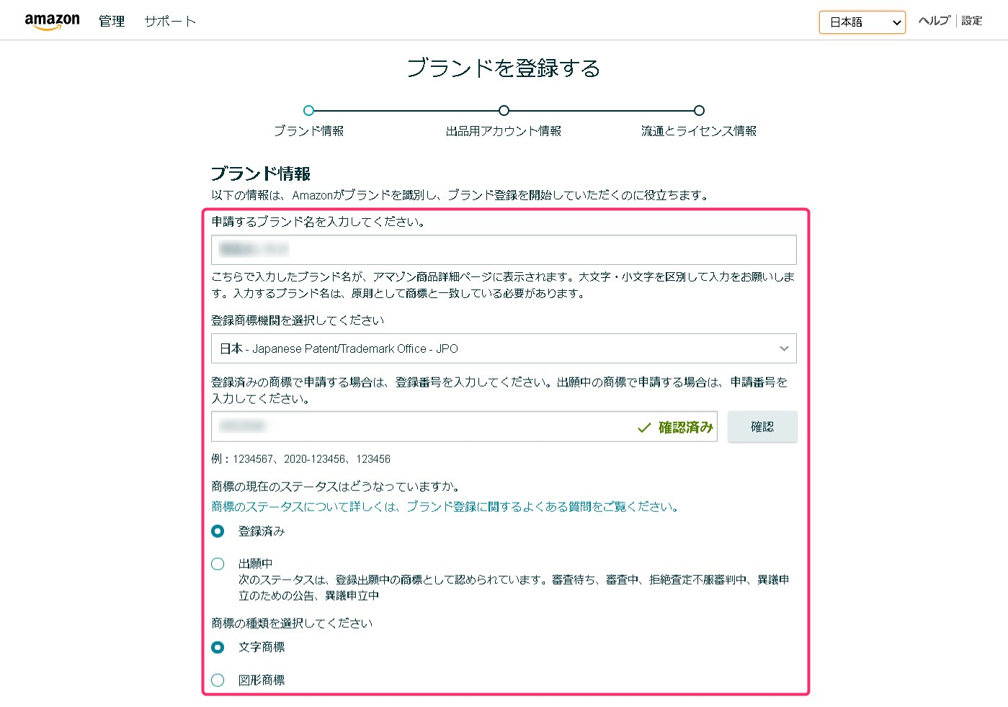Image resolution: width=1008 pixels, height=707 pixels.
Task: Click the brand name input field
Action: tap(503, 249)
